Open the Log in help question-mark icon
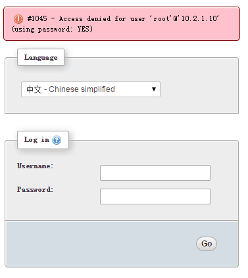The height and width of the screenshot is (278, 248). (57, 140)
